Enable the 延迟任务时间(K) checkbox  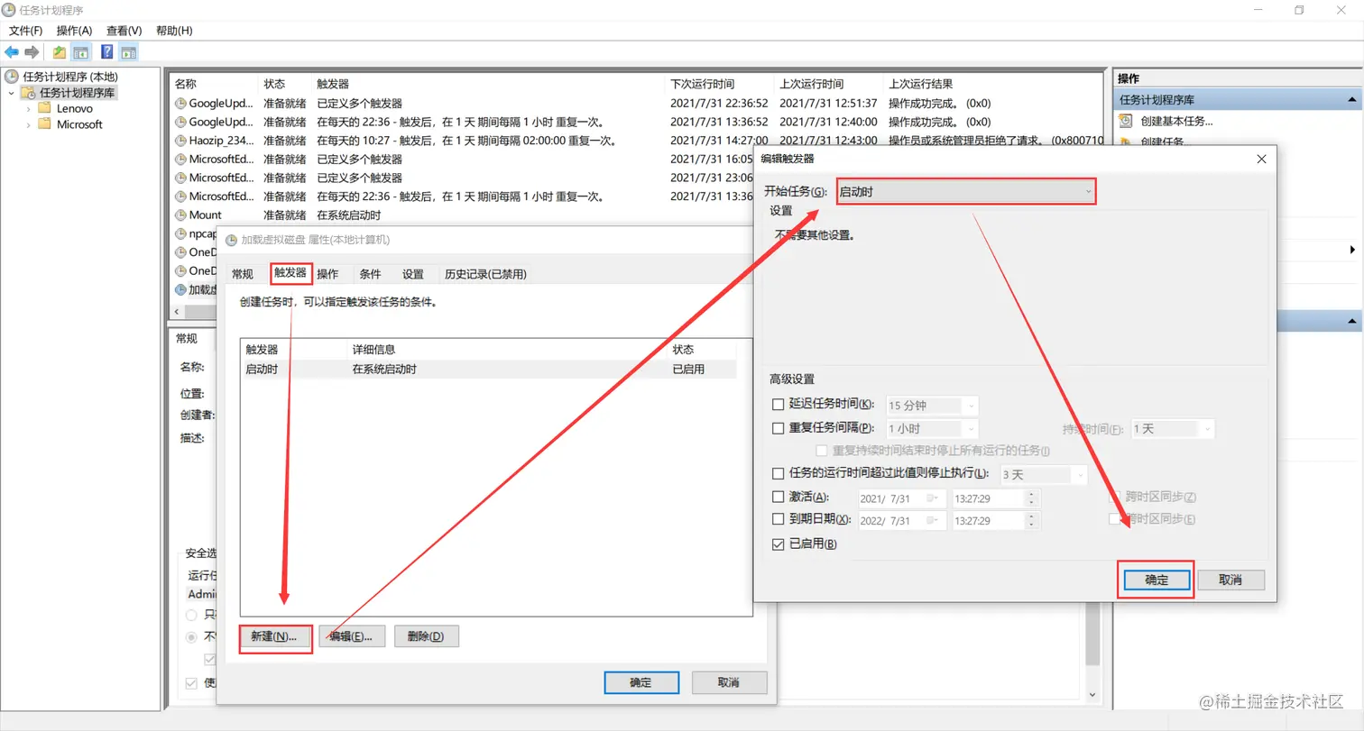779,405
